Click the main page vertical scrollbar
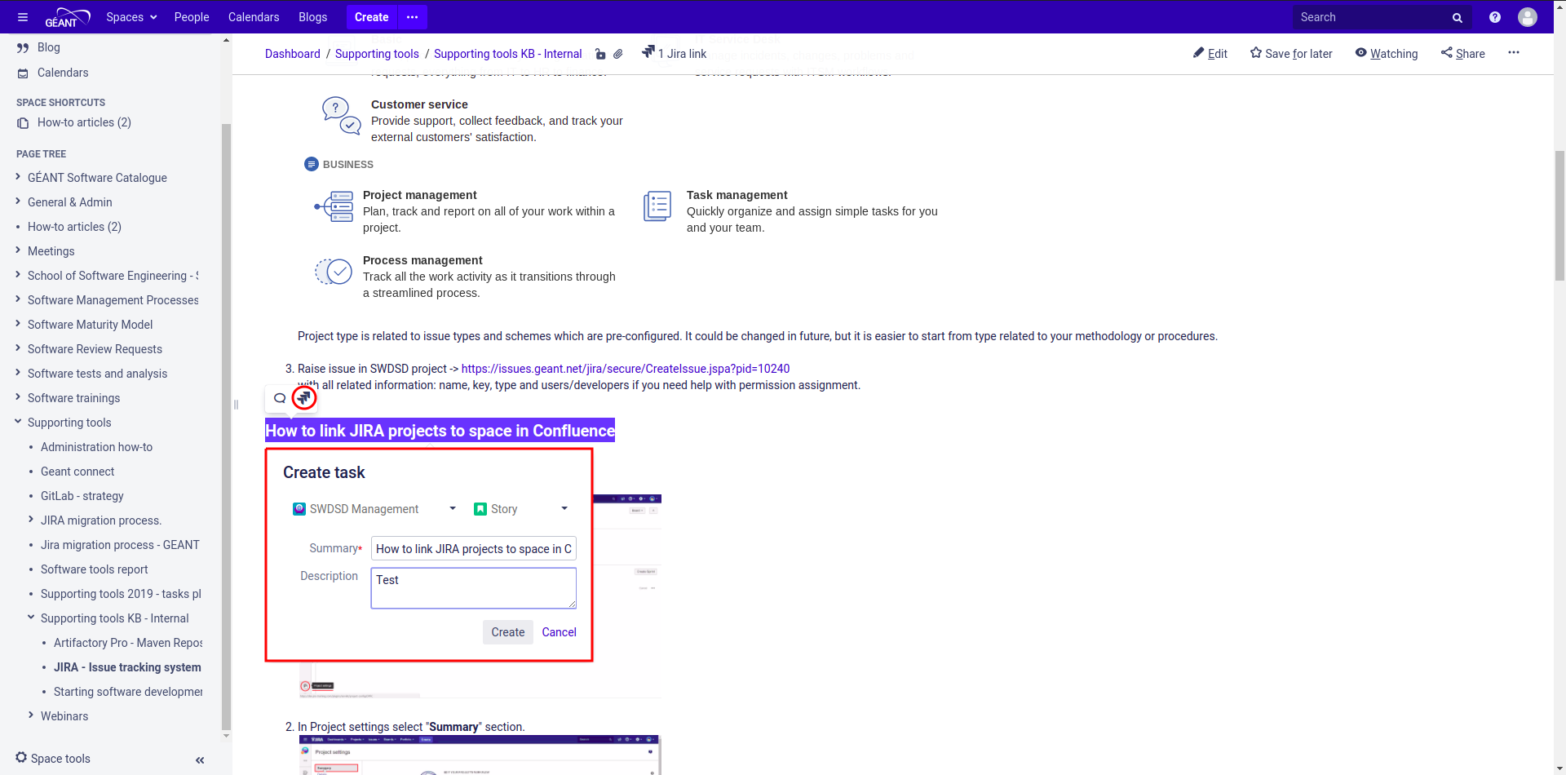The height and width of the screenshot is (775, 1566). 1559,216
